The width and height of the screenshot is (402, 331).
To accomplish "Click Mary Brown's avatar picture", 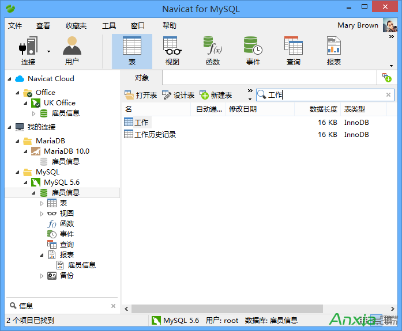I will click(390, 25).
